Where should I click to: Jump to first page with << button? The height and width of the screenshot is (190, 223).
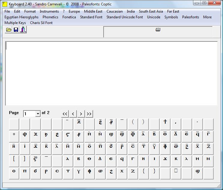(65, 114)
